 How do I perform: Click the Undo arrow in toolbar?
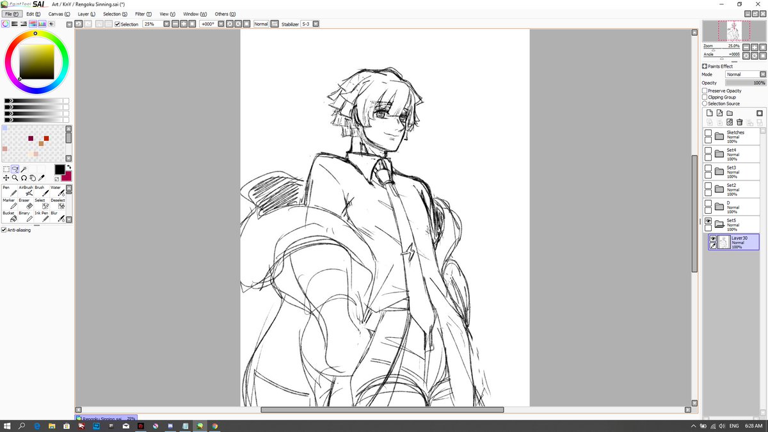(78, 24)
